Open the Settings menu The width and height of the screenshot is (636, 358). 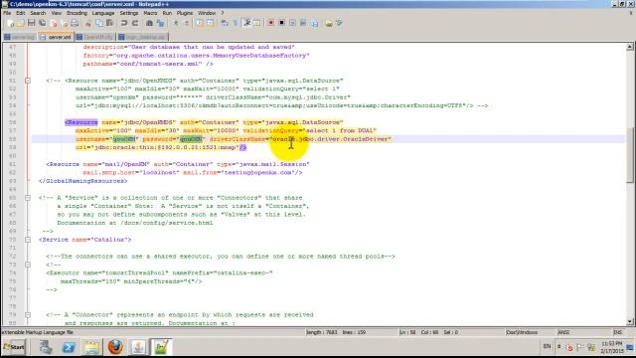(129, 13)
